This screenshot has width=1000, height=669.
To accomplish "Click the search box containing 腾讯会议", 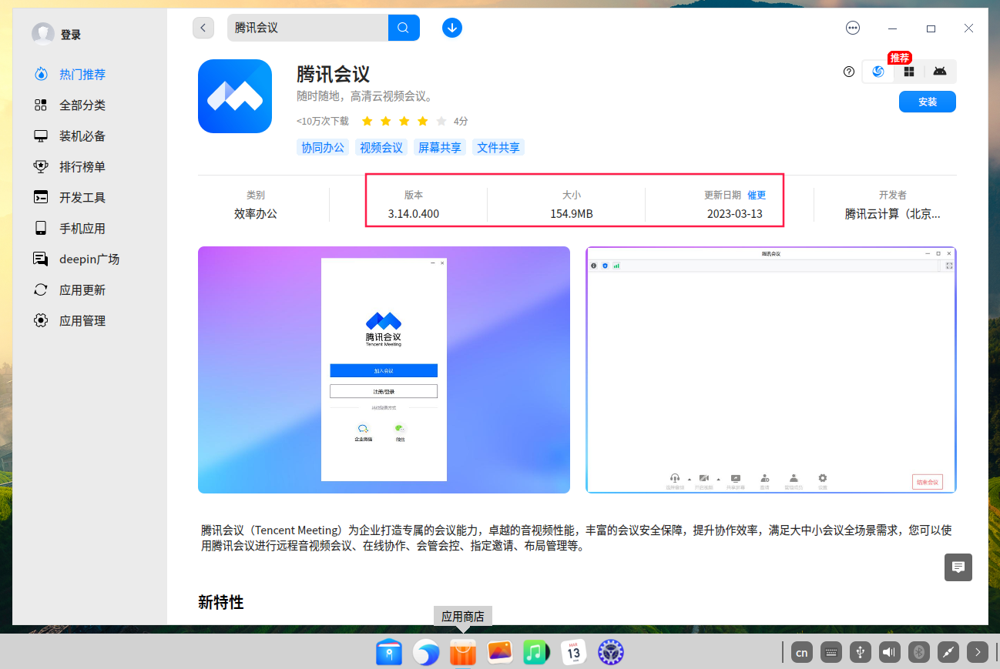I will pos(308,28).
